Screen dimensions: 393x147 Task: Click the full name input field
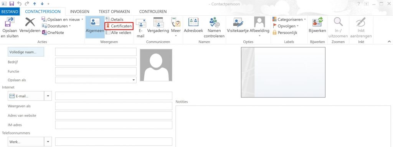click(96, 52)
